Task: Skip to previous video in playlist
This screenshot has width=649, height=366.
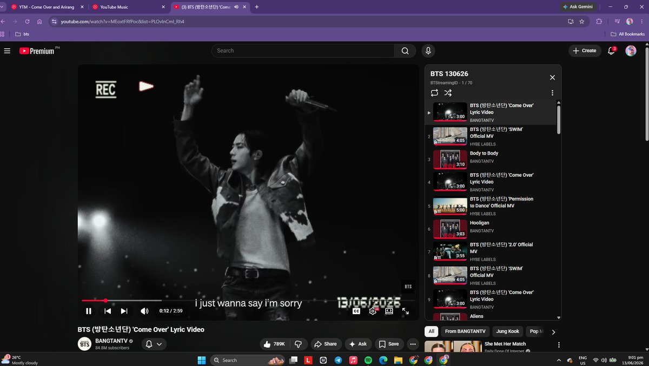Action: click(x=108, y=311)
